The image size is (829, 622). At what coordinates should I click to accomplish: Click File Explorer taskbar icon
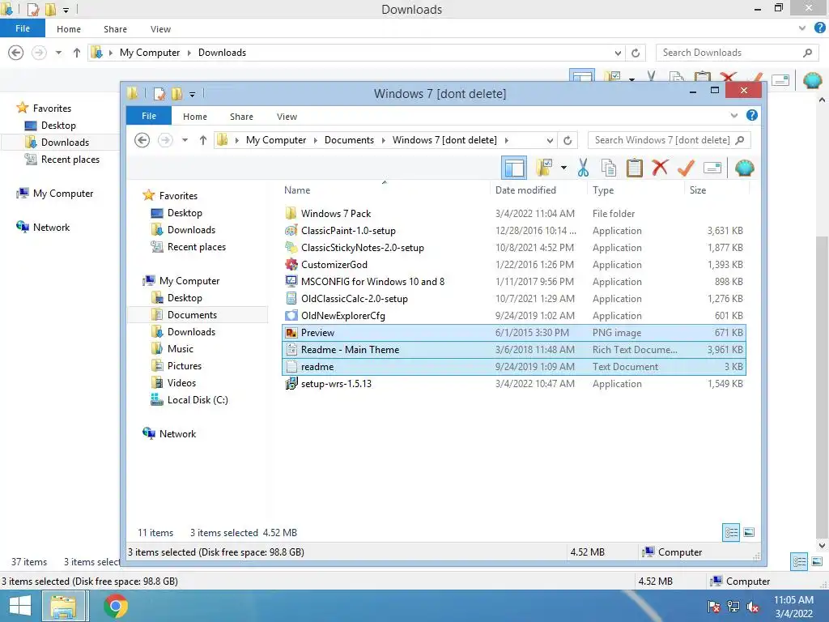tap(63, 606)
